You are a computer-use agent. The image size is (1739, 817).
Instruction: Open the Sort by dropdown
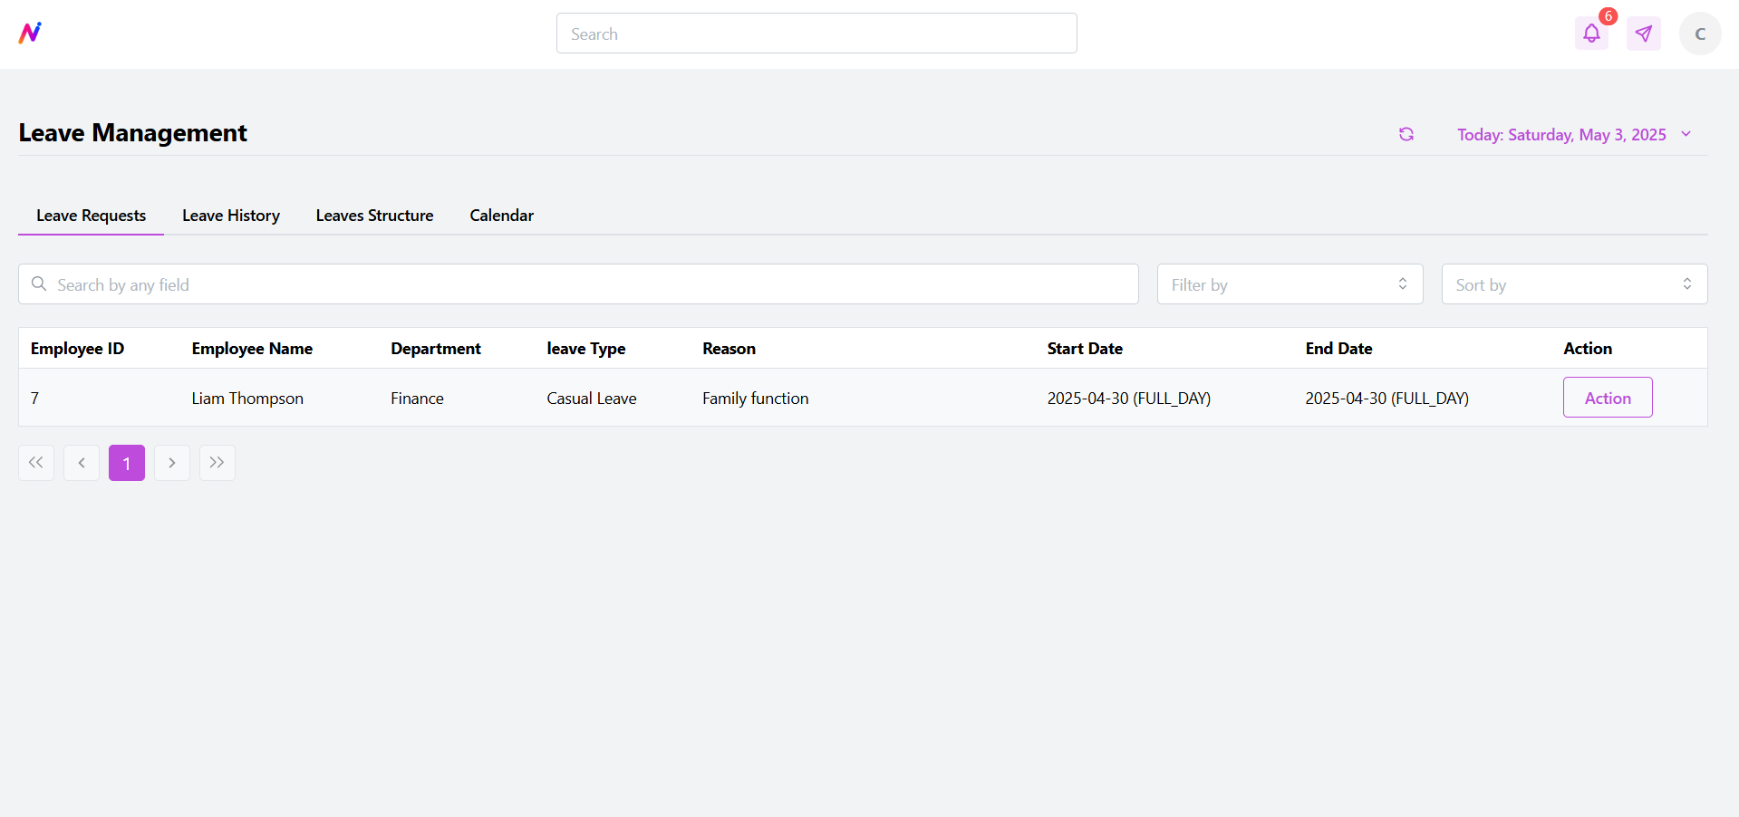[1574, 284]
